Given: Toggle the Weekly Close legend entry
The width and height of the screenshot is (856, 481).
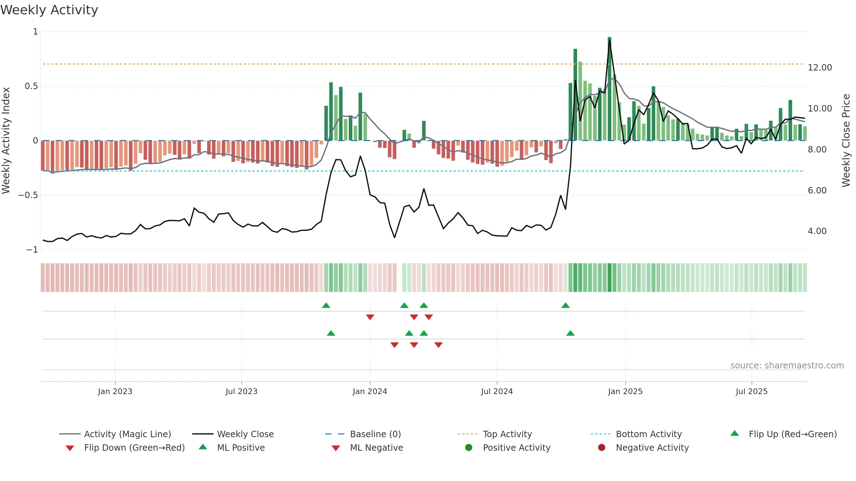Looking at the screenshot, I should click(233, 434).
